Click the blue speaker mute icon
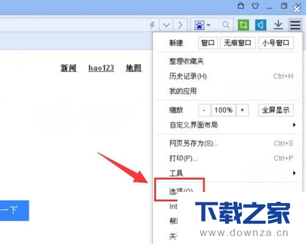 [261, 25]
